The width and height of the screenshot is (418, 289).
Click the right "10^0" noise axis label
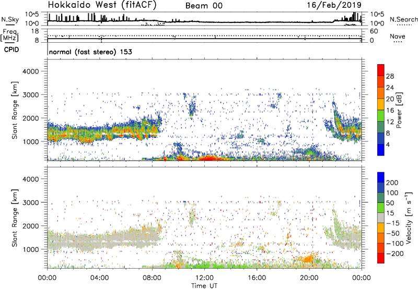[377, 23]
